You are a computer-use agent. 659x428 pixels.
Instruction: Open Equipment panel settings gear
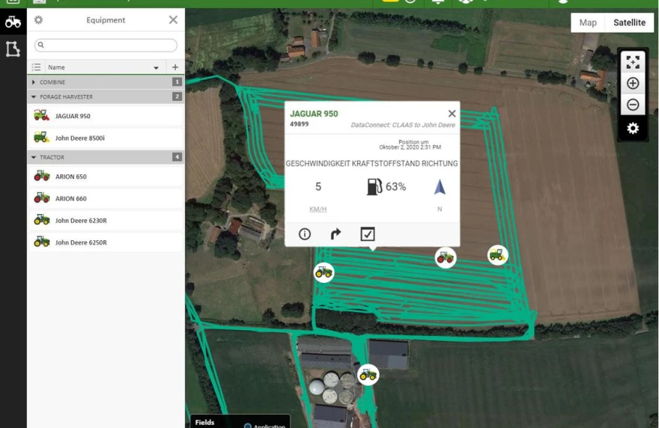(x=39, y=19)
